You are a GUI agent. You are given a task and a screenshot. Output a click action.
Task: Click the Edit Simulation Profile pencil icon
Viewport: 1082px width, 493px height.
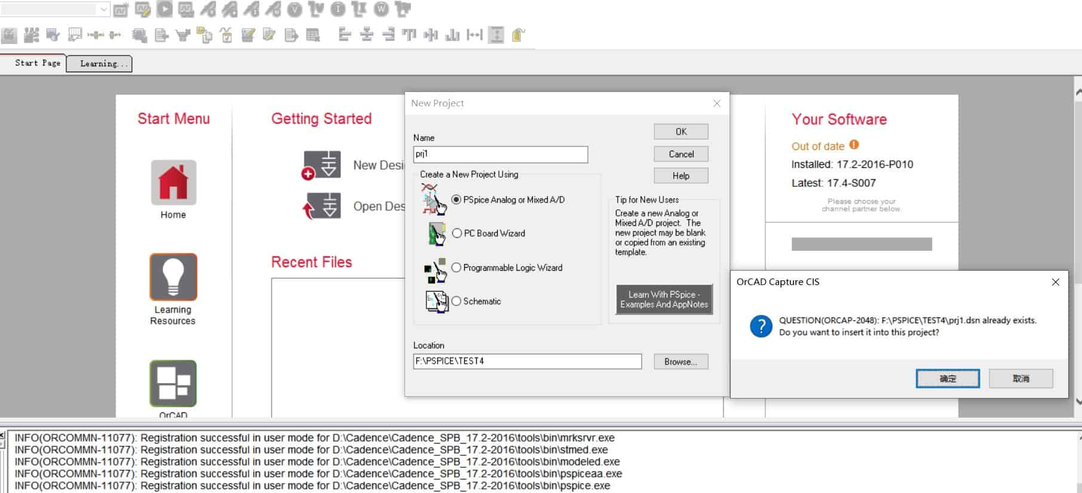click(x=143, y=10)
